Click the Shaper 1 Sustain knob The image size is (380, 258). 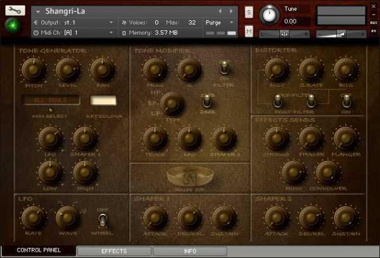[224, 218]
